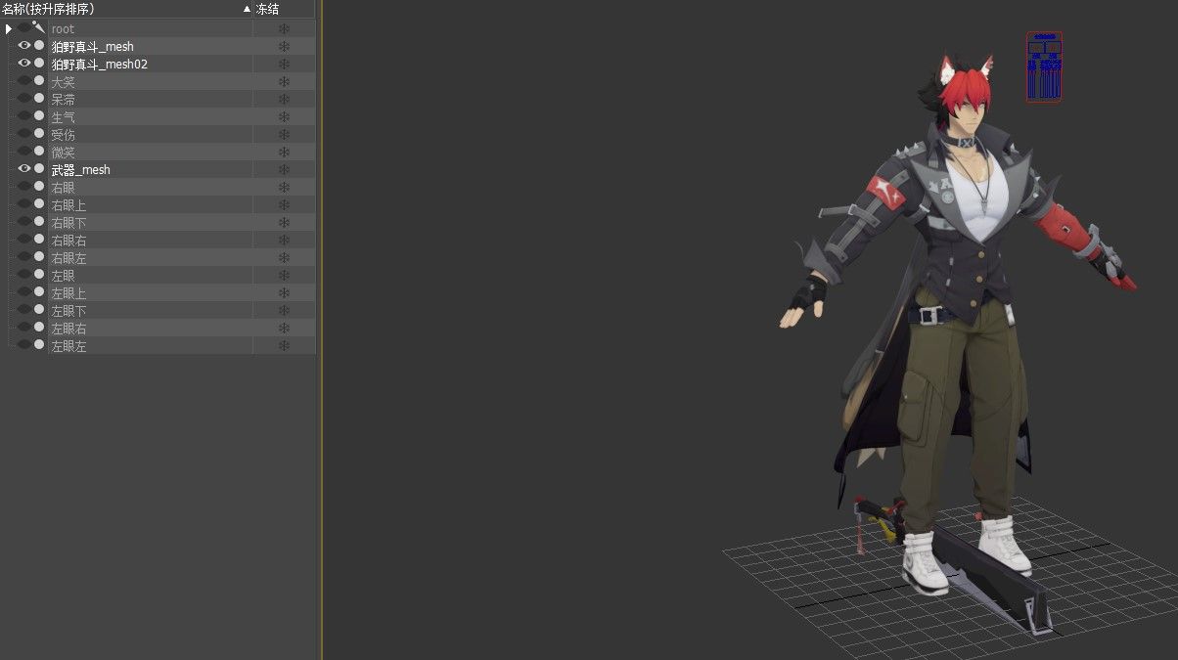Screen dimensions: 1178x660
Task: Show the hidden 生气 object
Action: (x=24, y=116)
